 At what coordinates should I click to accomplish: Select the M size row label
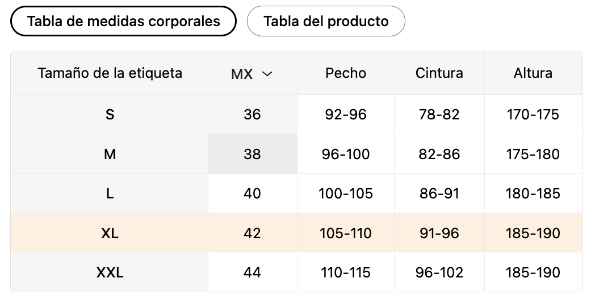110,154
